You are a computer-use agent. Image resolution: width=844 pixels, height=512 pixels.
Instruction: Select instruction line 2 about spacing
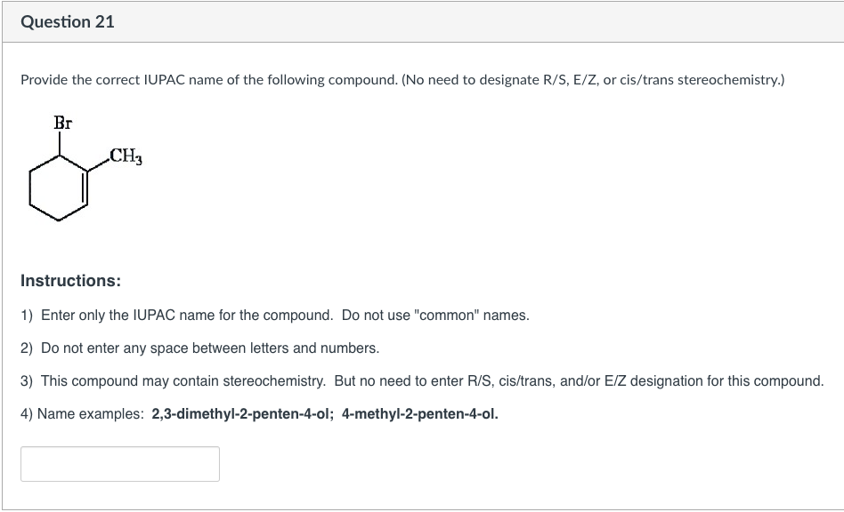(200, 348)
